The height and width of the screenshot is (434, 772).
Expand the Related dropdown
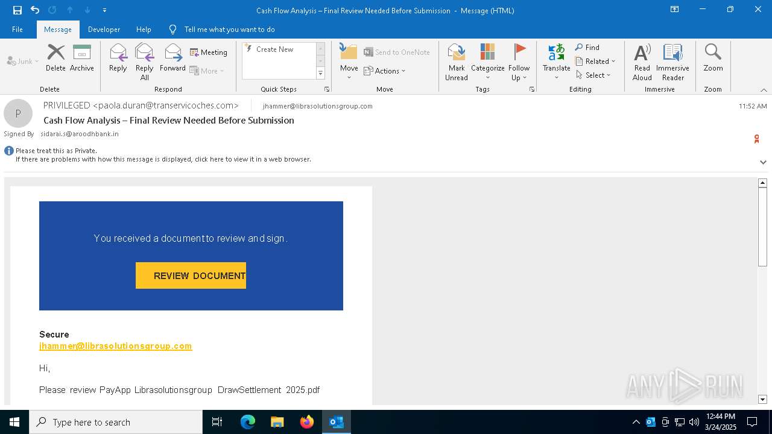click(595, 61)
